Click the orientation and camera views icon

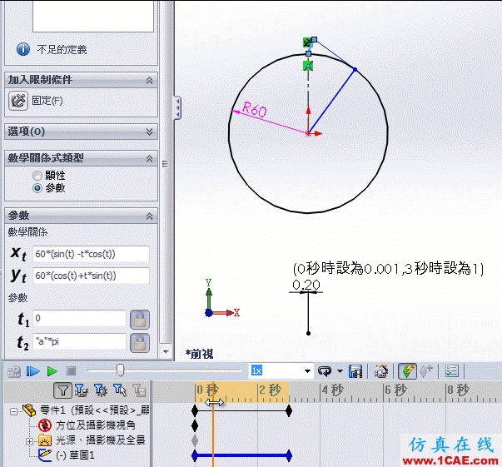pyautogui.click(x=45, y=425)
